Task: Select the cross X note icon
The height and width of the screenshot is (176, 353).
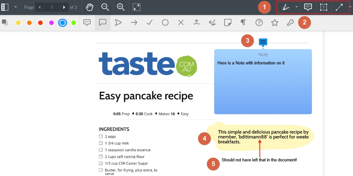Action: (181, 22)
